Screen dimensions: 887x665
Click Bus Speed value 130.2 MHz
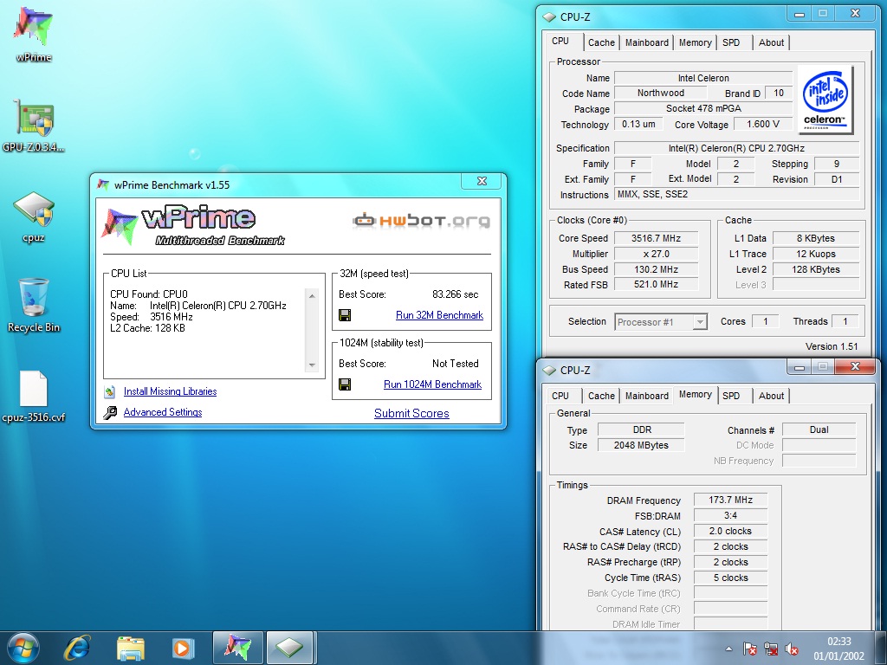657,269
